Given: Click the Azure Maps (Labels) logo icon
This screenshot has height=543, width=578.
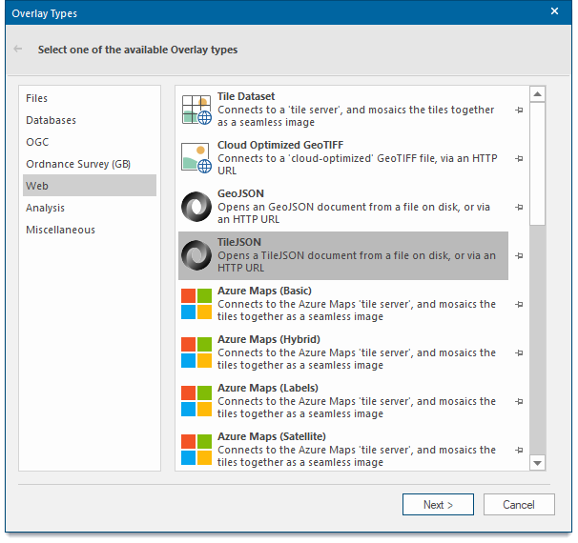Looking at the screenshot, I should (196, 401).
